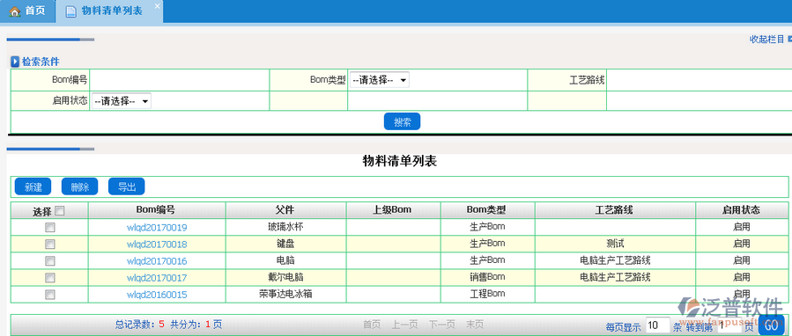Switch to the 首页 tab
Image resolution: width=792 pixels, height=336 pixels.
(27, 11)
